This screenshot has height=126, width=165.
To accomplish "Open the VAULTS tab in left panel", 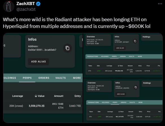I will tap(61, 78).
